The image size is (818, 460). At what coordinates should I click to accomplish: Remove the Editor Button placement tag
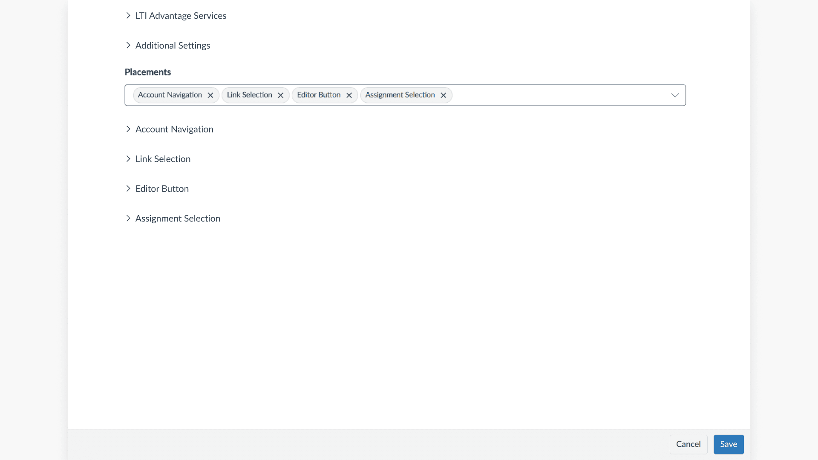tap(349, 95)
